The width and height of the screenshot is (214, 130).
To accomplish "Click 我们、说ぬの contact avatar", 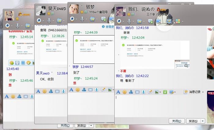I will point(121,12).
